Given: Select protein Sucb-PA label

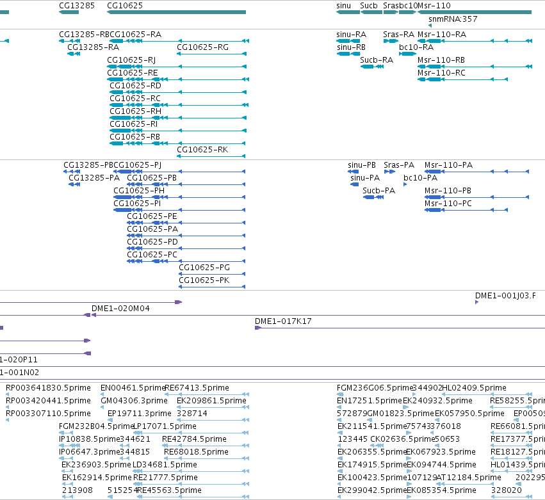Looking at the screenshot, I should point(378,191).
